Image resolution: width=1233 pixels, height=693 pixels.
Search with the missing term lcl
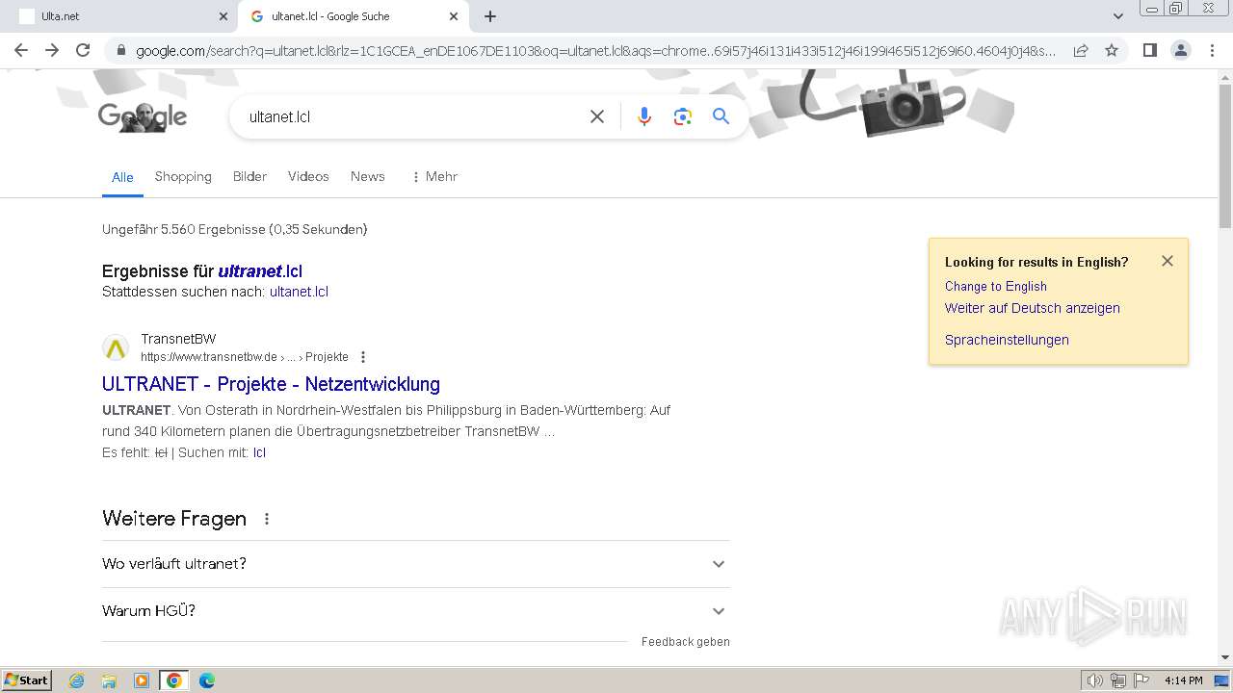click(x=259, y=452)
